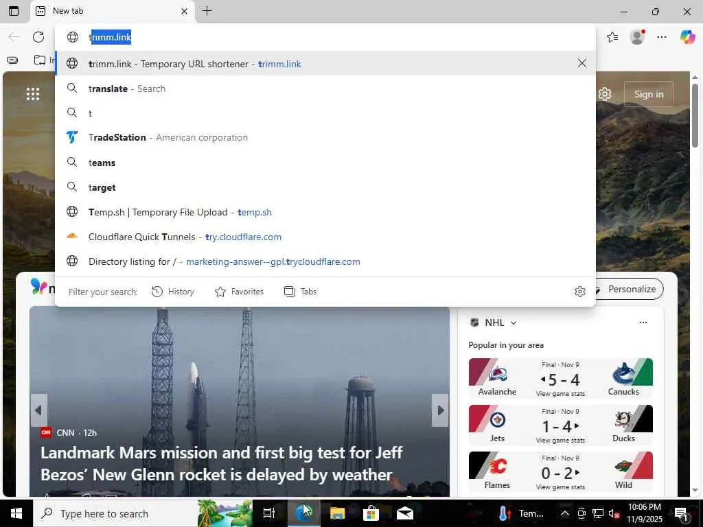Pick the target search suggestion
703x527 pixels.
[x=325, y=187]
